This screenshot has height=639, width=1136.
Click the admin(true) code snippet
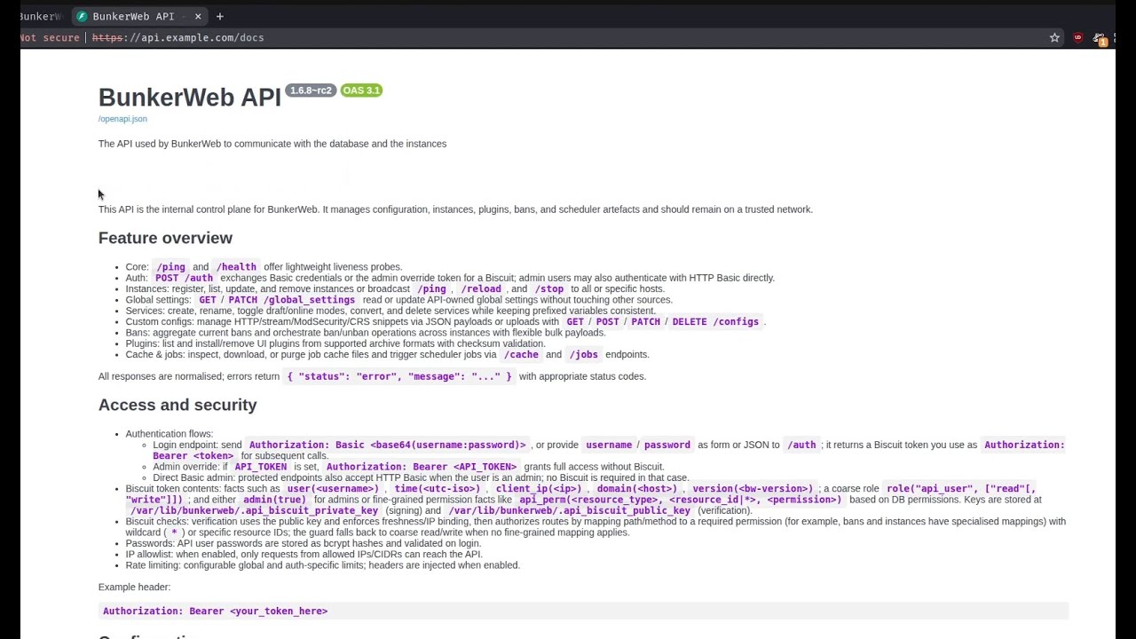point(274,500)
